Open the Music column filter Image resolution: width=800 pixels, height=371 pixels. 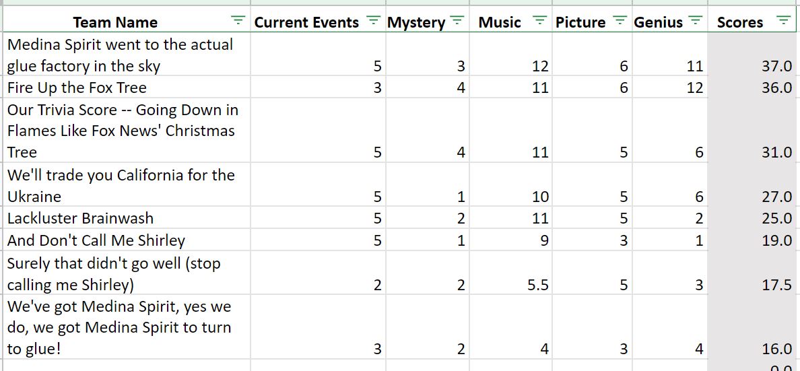[x=539, y=20]
